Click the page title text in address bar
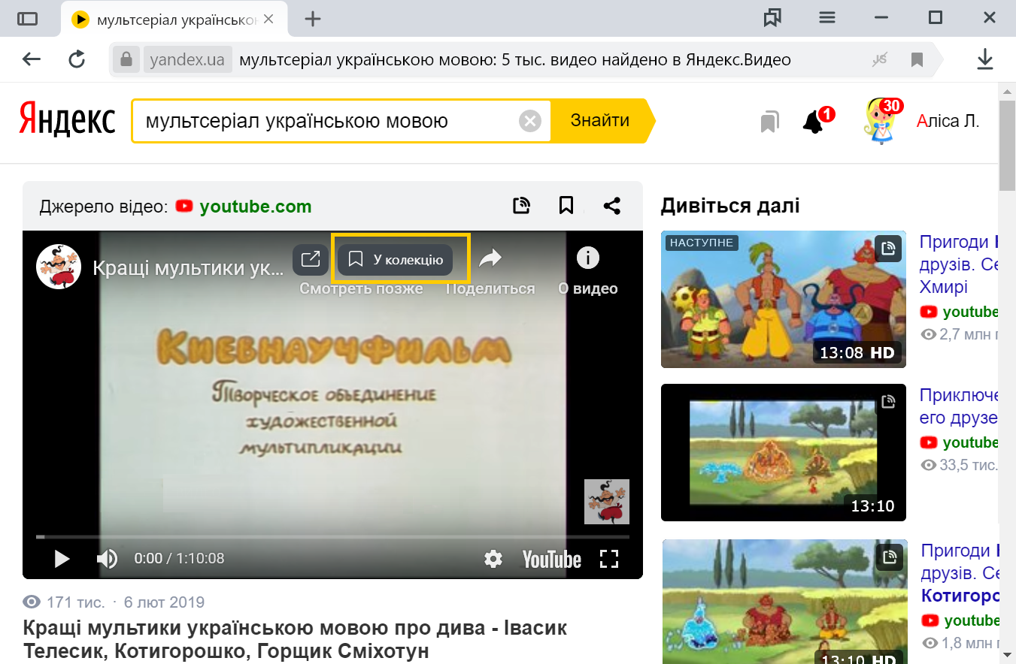This screenshot has width=1016, height=664. point(515,60)
